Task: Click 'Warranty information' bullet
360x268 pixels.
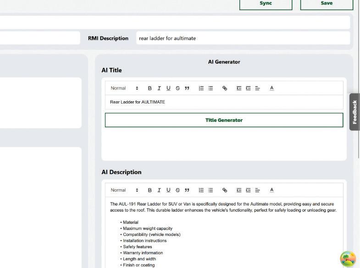Action: (143, 253)
